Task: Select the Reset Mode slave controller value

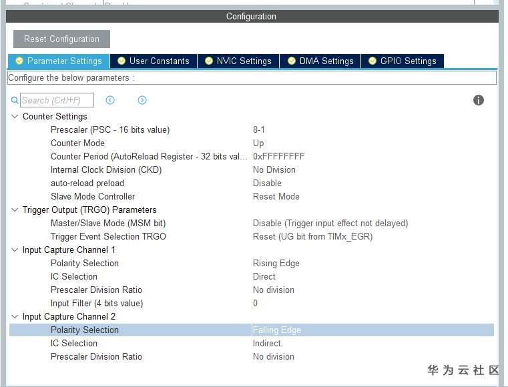Action: 276,196
